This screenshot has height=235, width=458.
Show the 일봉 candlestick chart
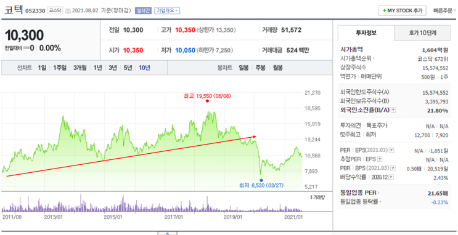[243, 68]
